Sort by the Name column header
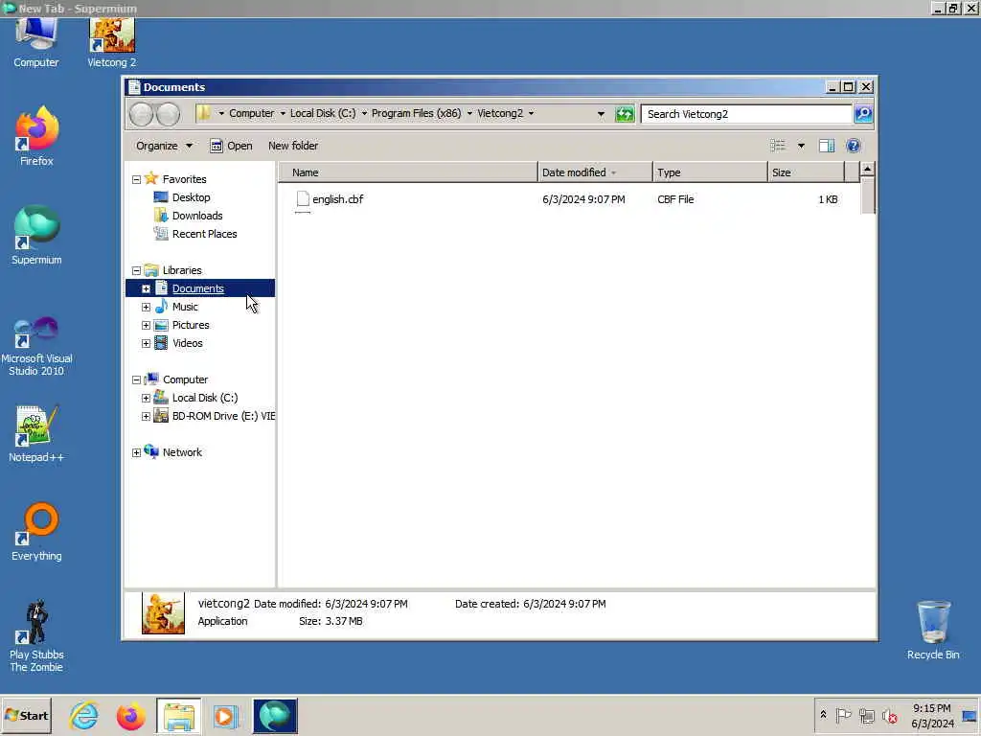 408,172
